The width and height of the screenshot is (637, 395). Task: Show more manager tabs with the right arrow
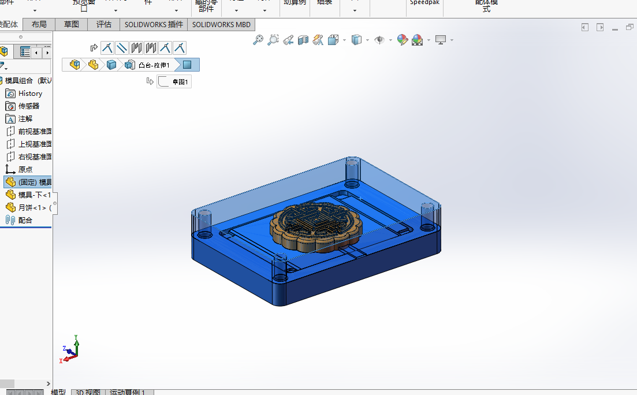coord(47,53)
